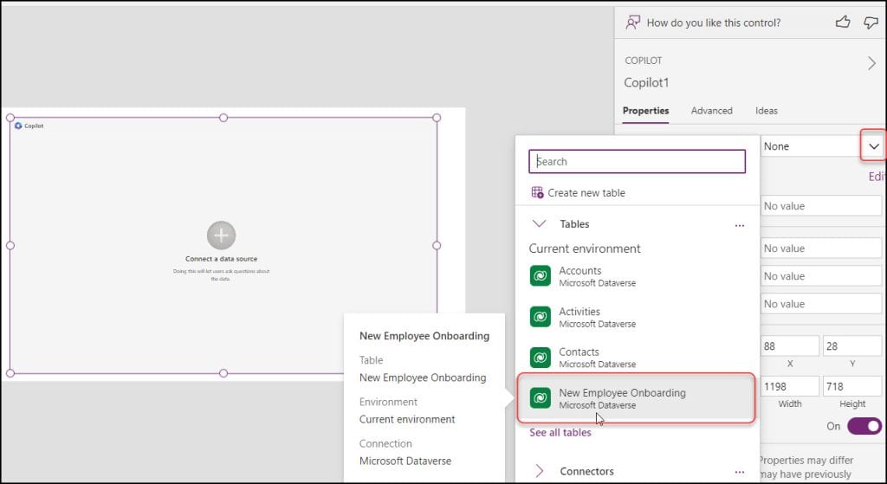Click the See all tables link
Image resolution: width=887 pixels, height=484 pixels.
point(560,433)
